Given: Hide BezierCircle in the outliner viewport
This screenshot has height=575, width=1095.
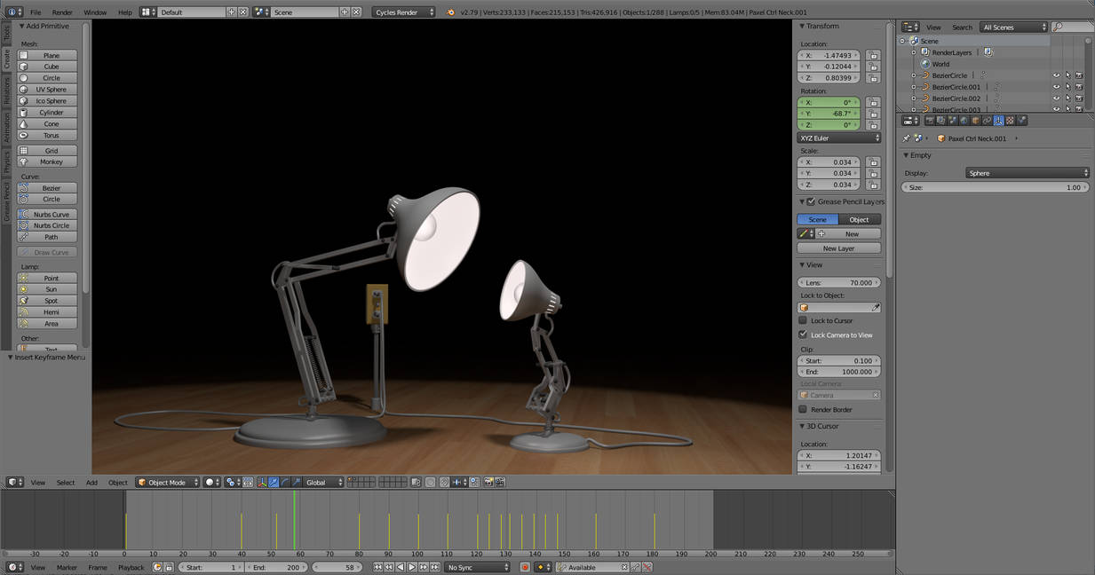Looking at the screenshot, I should 1056,75.
